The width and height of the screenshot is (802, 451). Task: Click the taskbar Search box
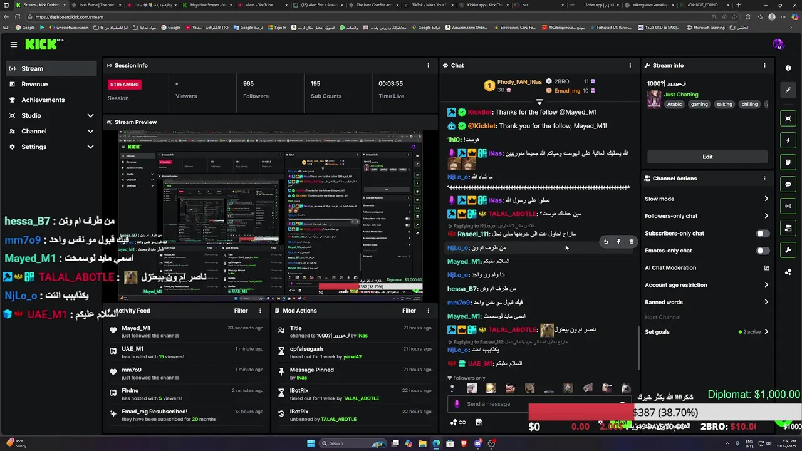[x=352, y=443]
